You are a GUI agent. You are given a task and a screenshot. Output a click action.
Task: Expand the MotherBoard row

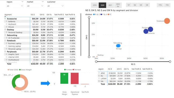(6, 60)
